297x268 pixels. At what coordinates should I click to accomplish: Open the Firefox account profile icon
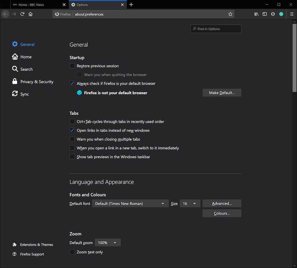[x=273, y=14]
